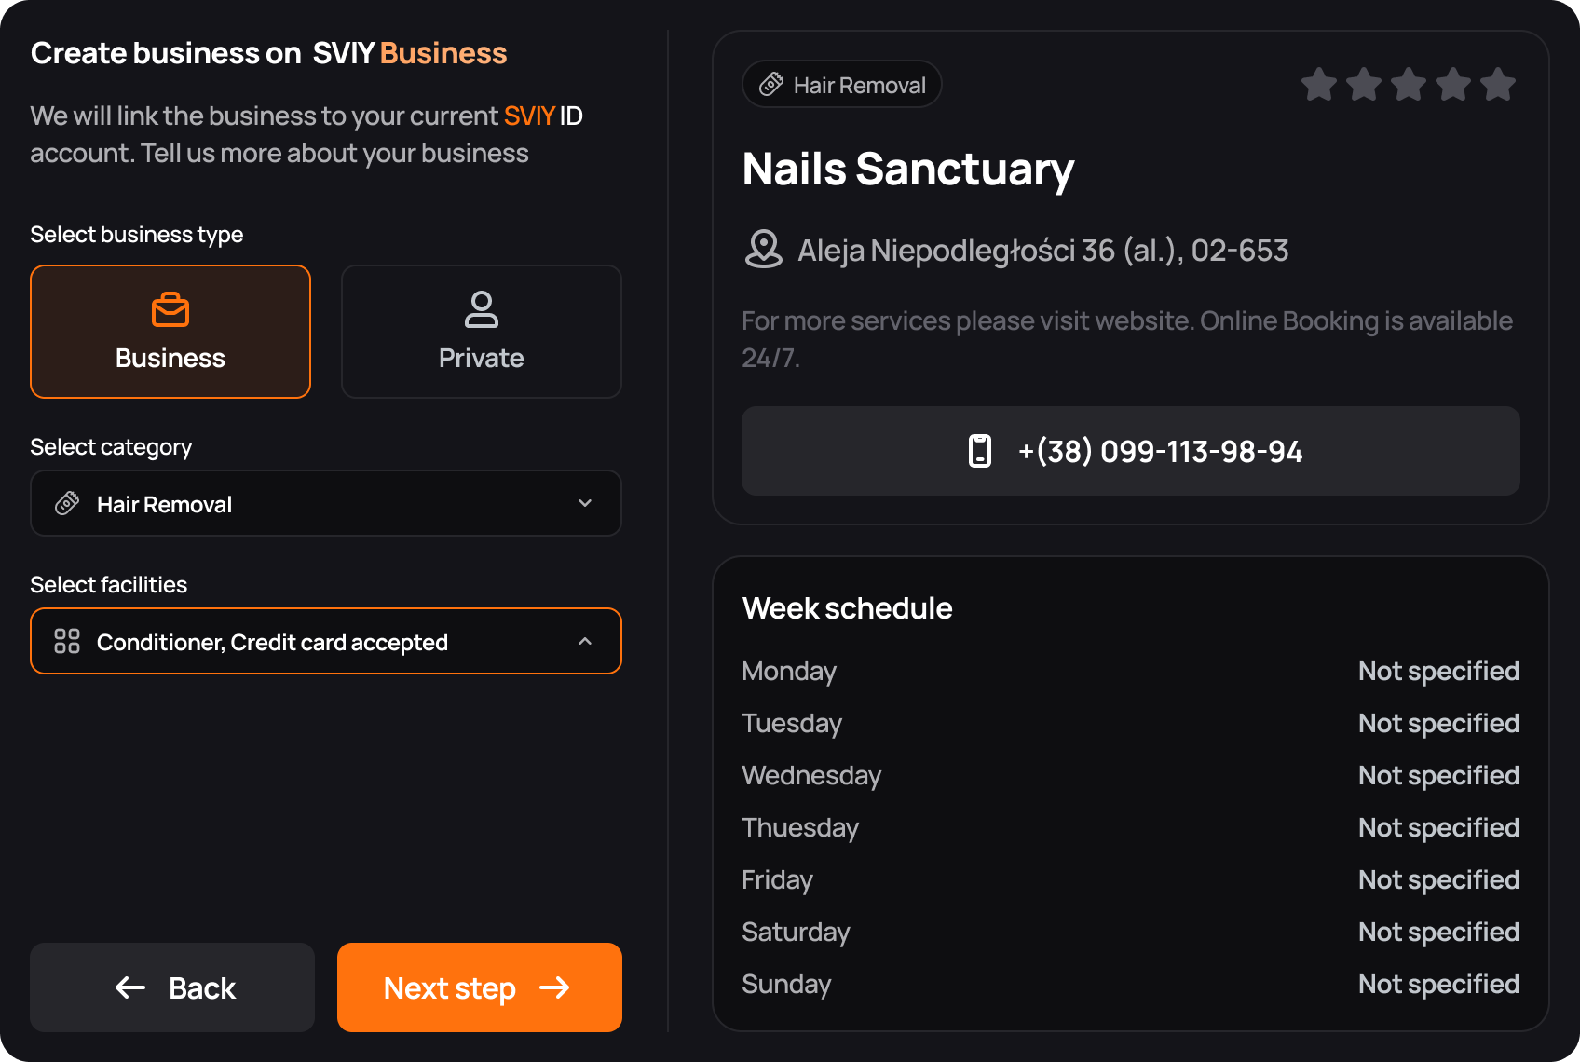Expand the Hair Removal category chevron

[x=585, y=503]
